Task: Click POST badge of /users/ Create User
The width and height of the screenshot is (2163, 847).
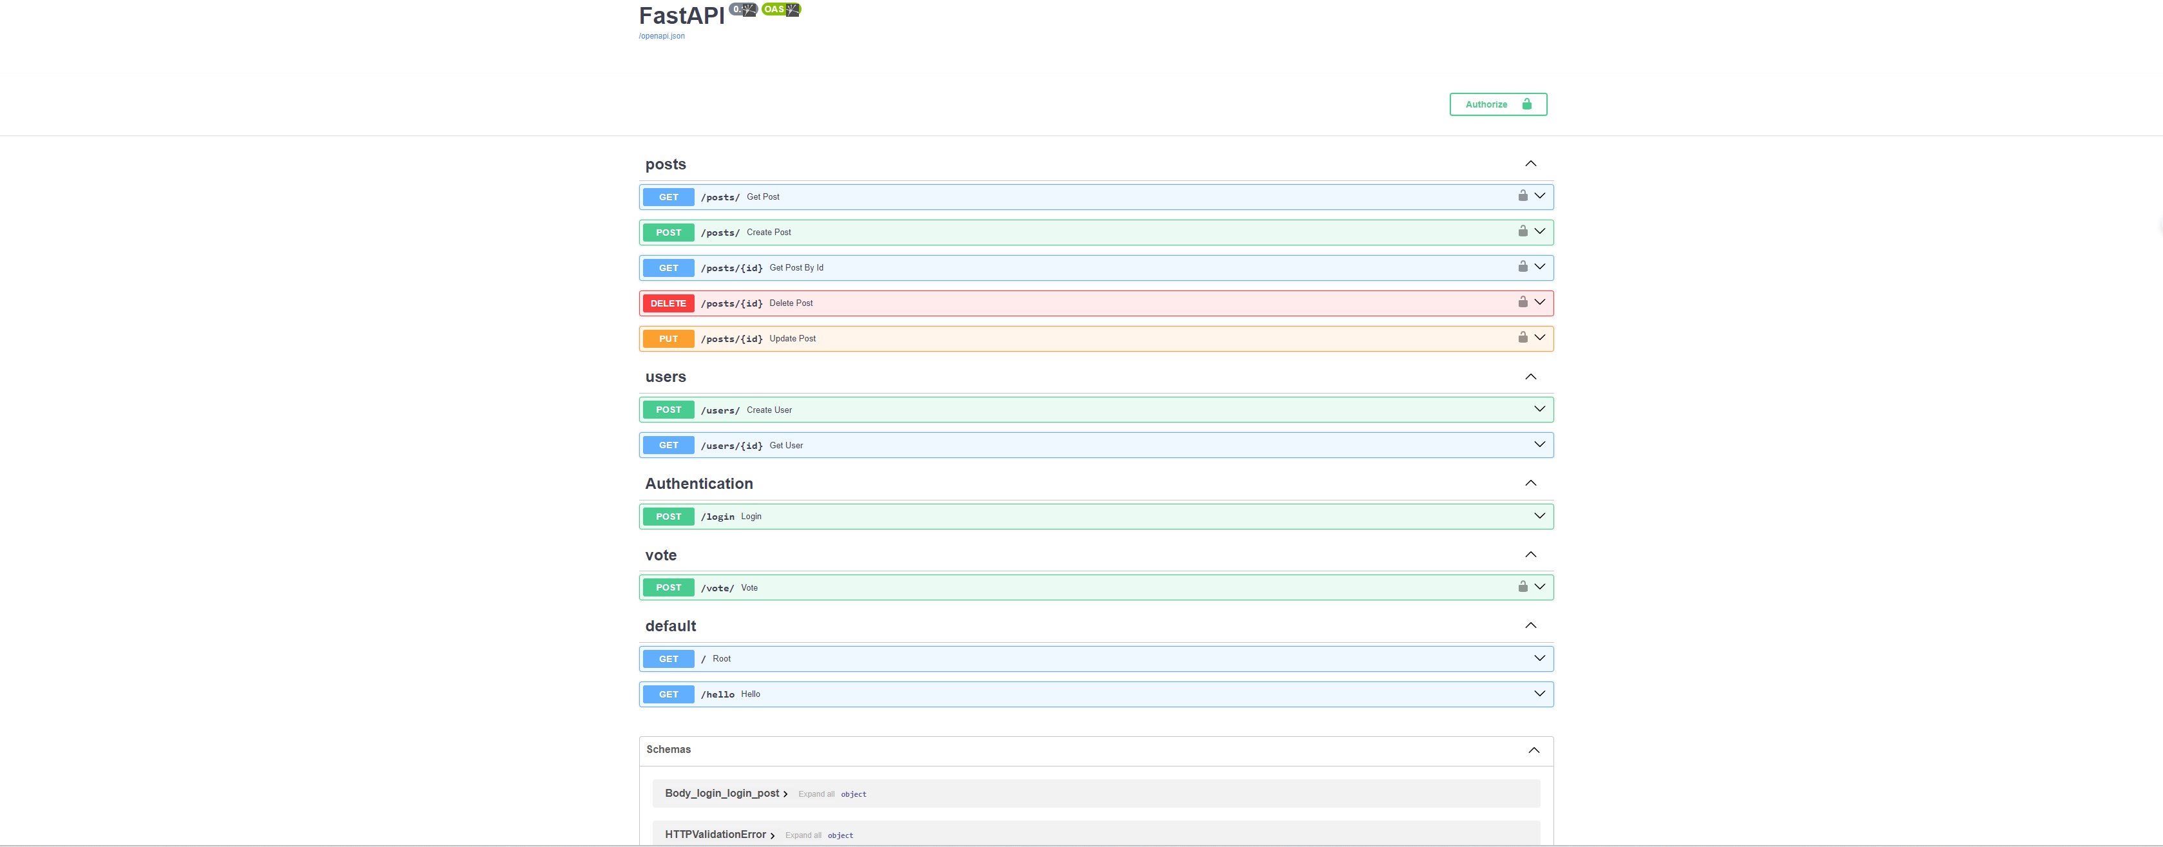Action: (668, 410)
